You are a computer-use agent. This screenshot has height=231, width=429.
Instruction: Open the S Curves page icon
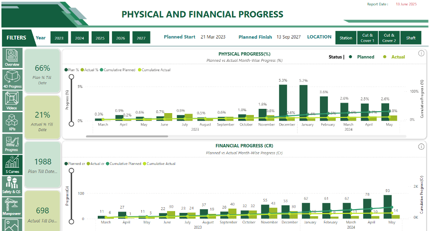pyautogui.click(x=12, y=165)
